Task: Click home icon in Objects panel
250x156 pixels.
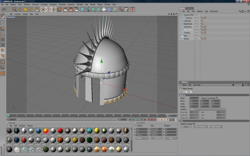Action: (242, 11)
